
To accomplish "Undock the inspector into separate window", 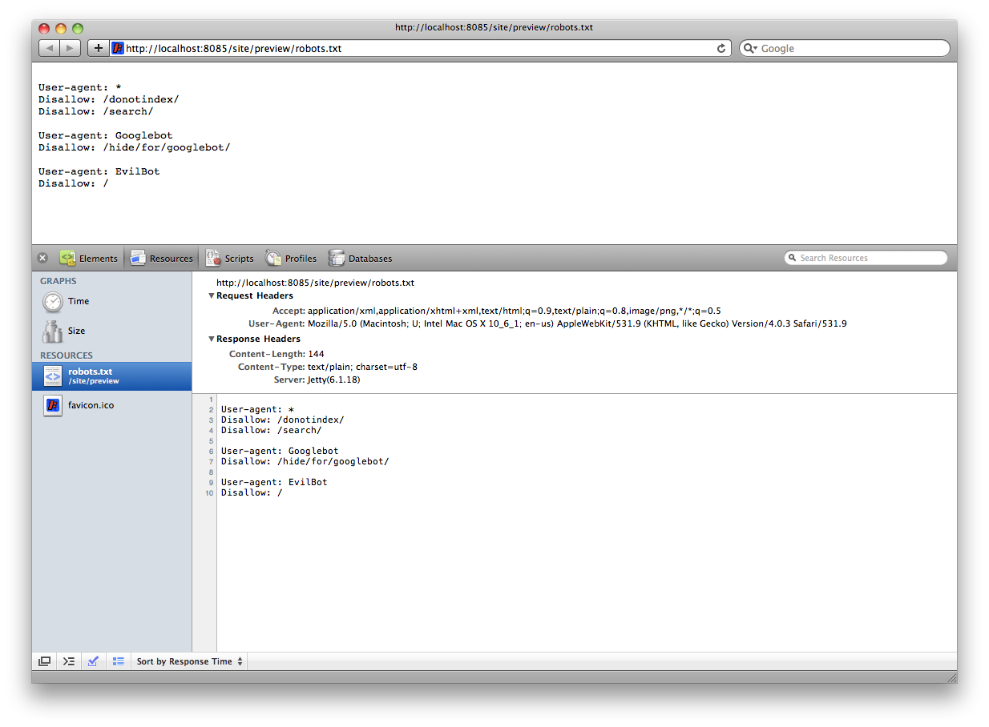I will 45,661.
